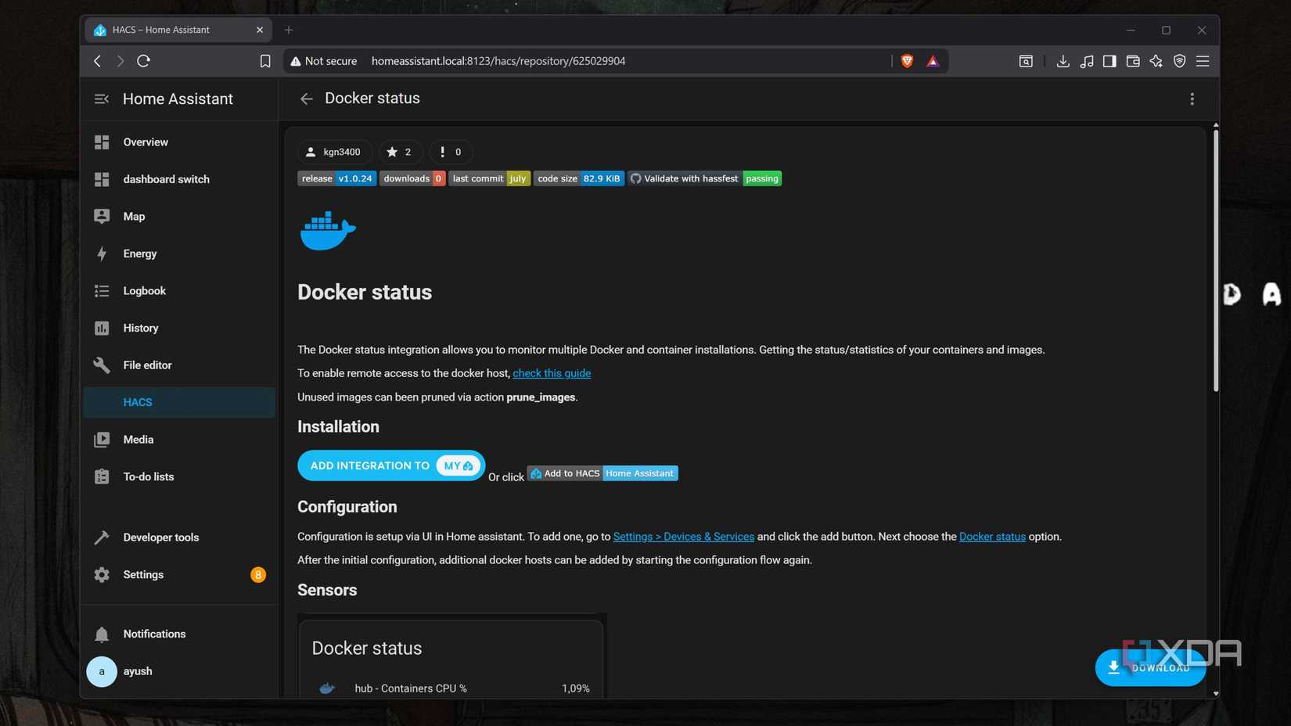
Task: Open Brave Rewards from the toolbar
Action: tap(932, 60)
